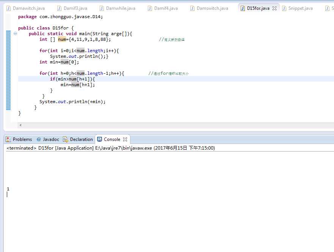Viewport: 334px width, 252px height.
Task: Click the main method signature line
Action: [80, 34]
